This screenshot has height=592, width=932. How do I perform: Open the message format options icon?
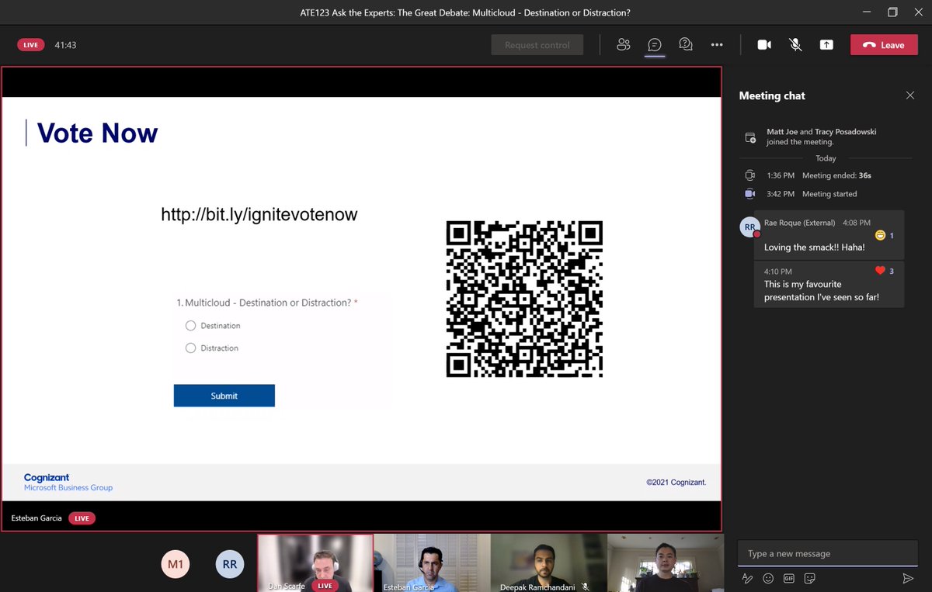(747, 578)
